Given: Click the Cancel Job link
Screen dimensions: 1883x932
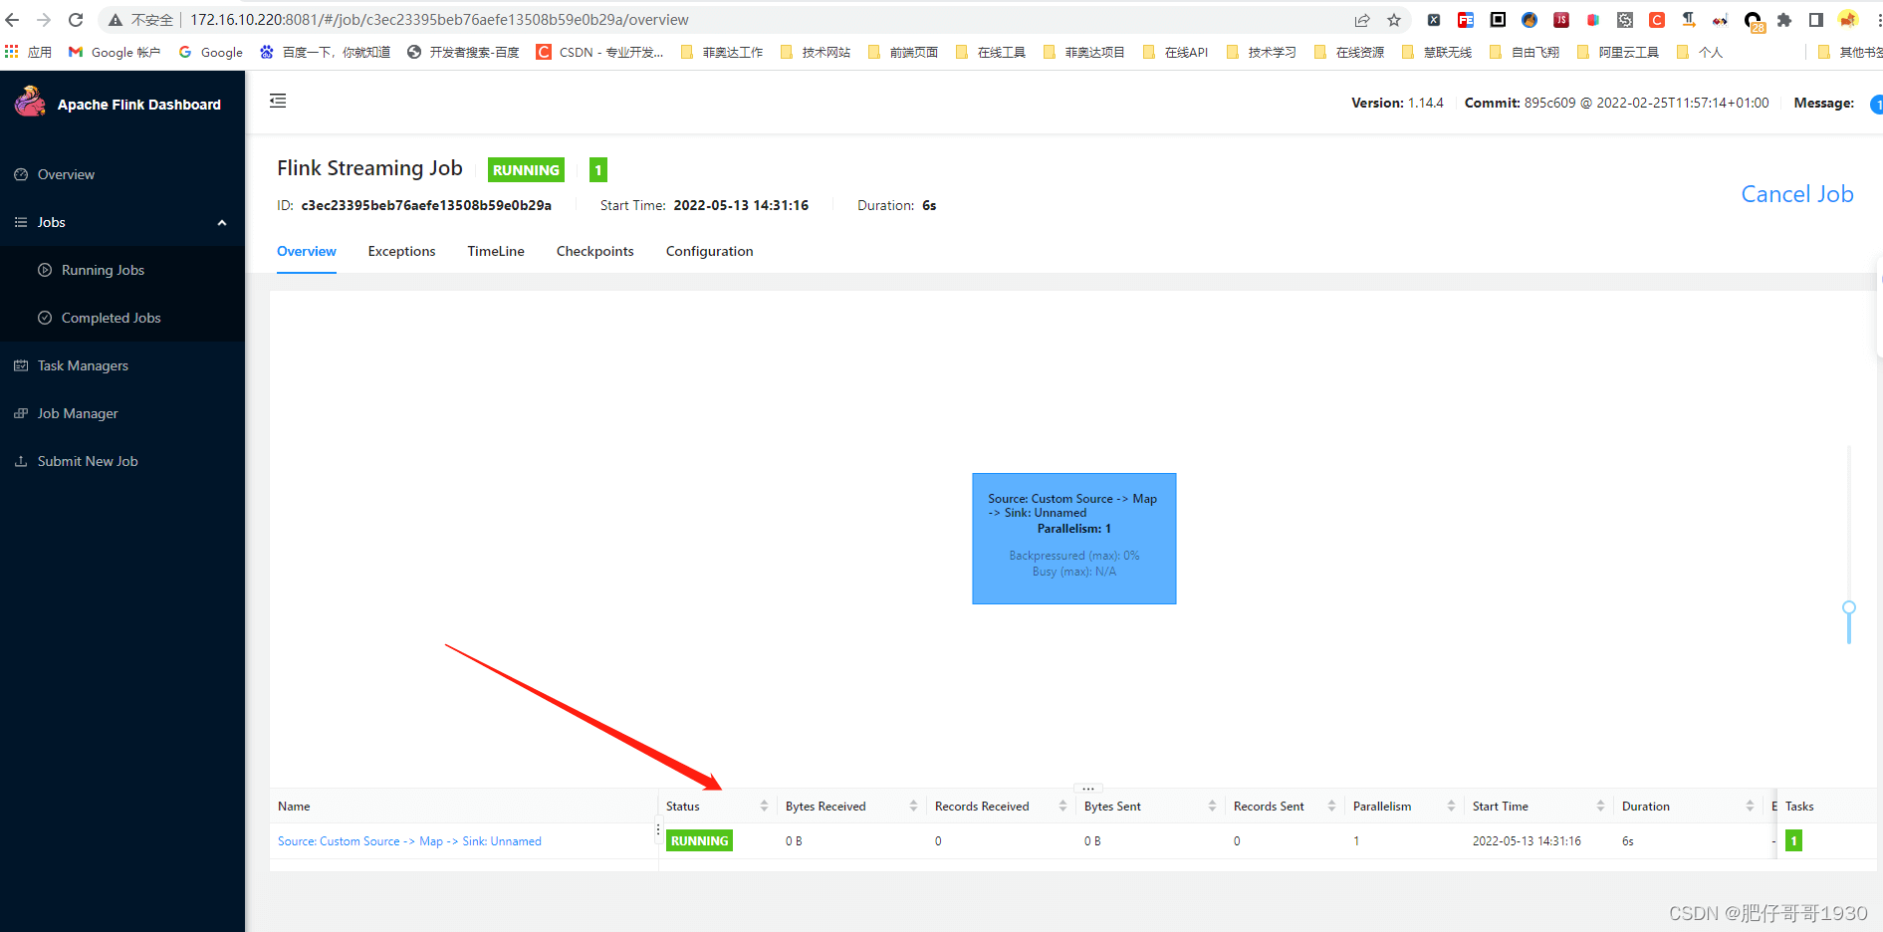Looking at the screenshot, I should [1796, 194].
